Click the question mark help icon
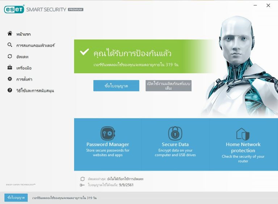 (x=10, y=90)
